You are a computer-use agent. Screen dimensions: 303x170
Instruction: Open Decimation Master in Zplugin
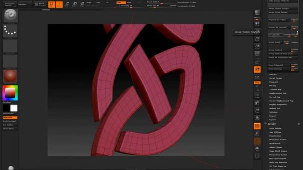tap(278, 155)
